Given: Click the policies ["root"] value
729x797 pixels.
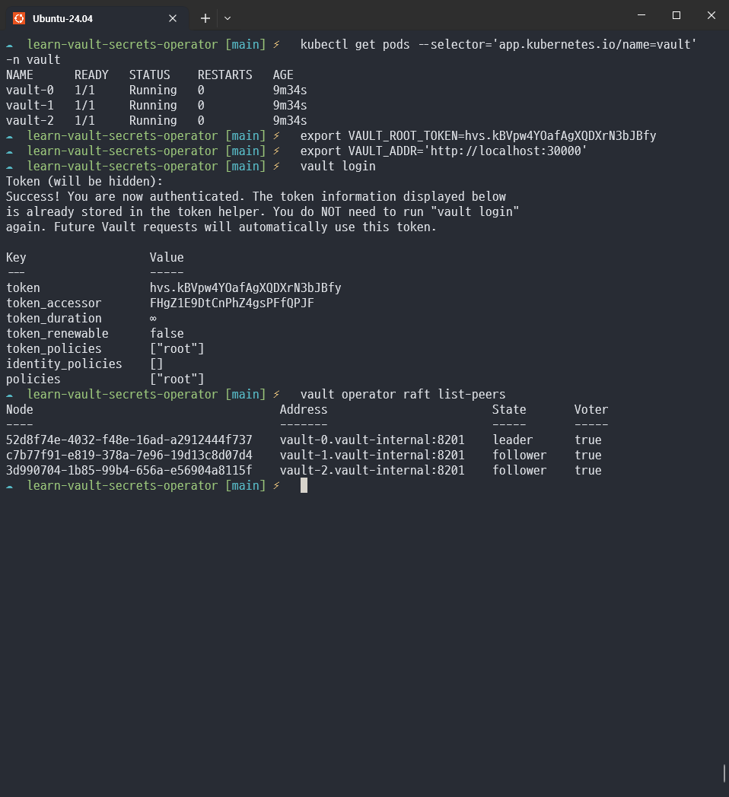Looking at the screenshot, I should tap(177, 379).
